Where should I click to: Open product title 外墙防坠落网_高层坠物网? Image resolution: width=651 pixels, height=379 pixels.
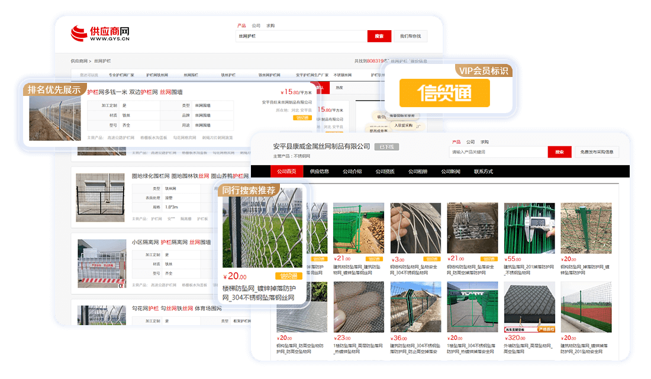point(527,349)
